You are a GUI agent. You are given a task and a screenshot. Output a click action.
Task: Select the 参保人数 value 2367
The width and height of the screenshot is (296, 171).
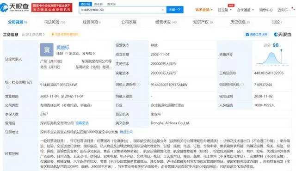click(x=44, y=114)
